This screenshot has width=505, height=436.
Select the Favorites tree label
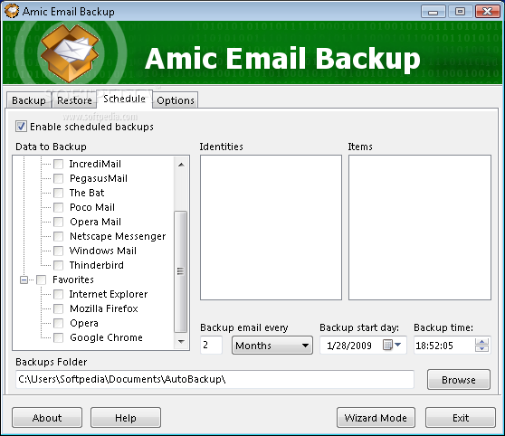pyautogui.click(x=73, y=280)
